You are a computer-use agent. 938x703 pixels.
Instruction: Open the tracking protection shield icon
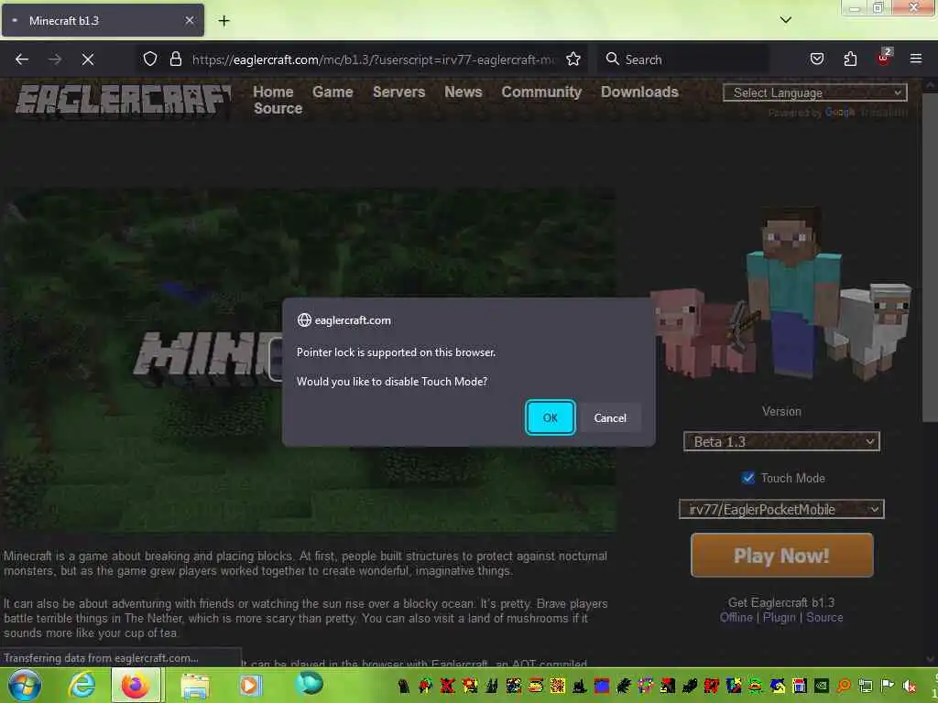click(x=150, y=59)
